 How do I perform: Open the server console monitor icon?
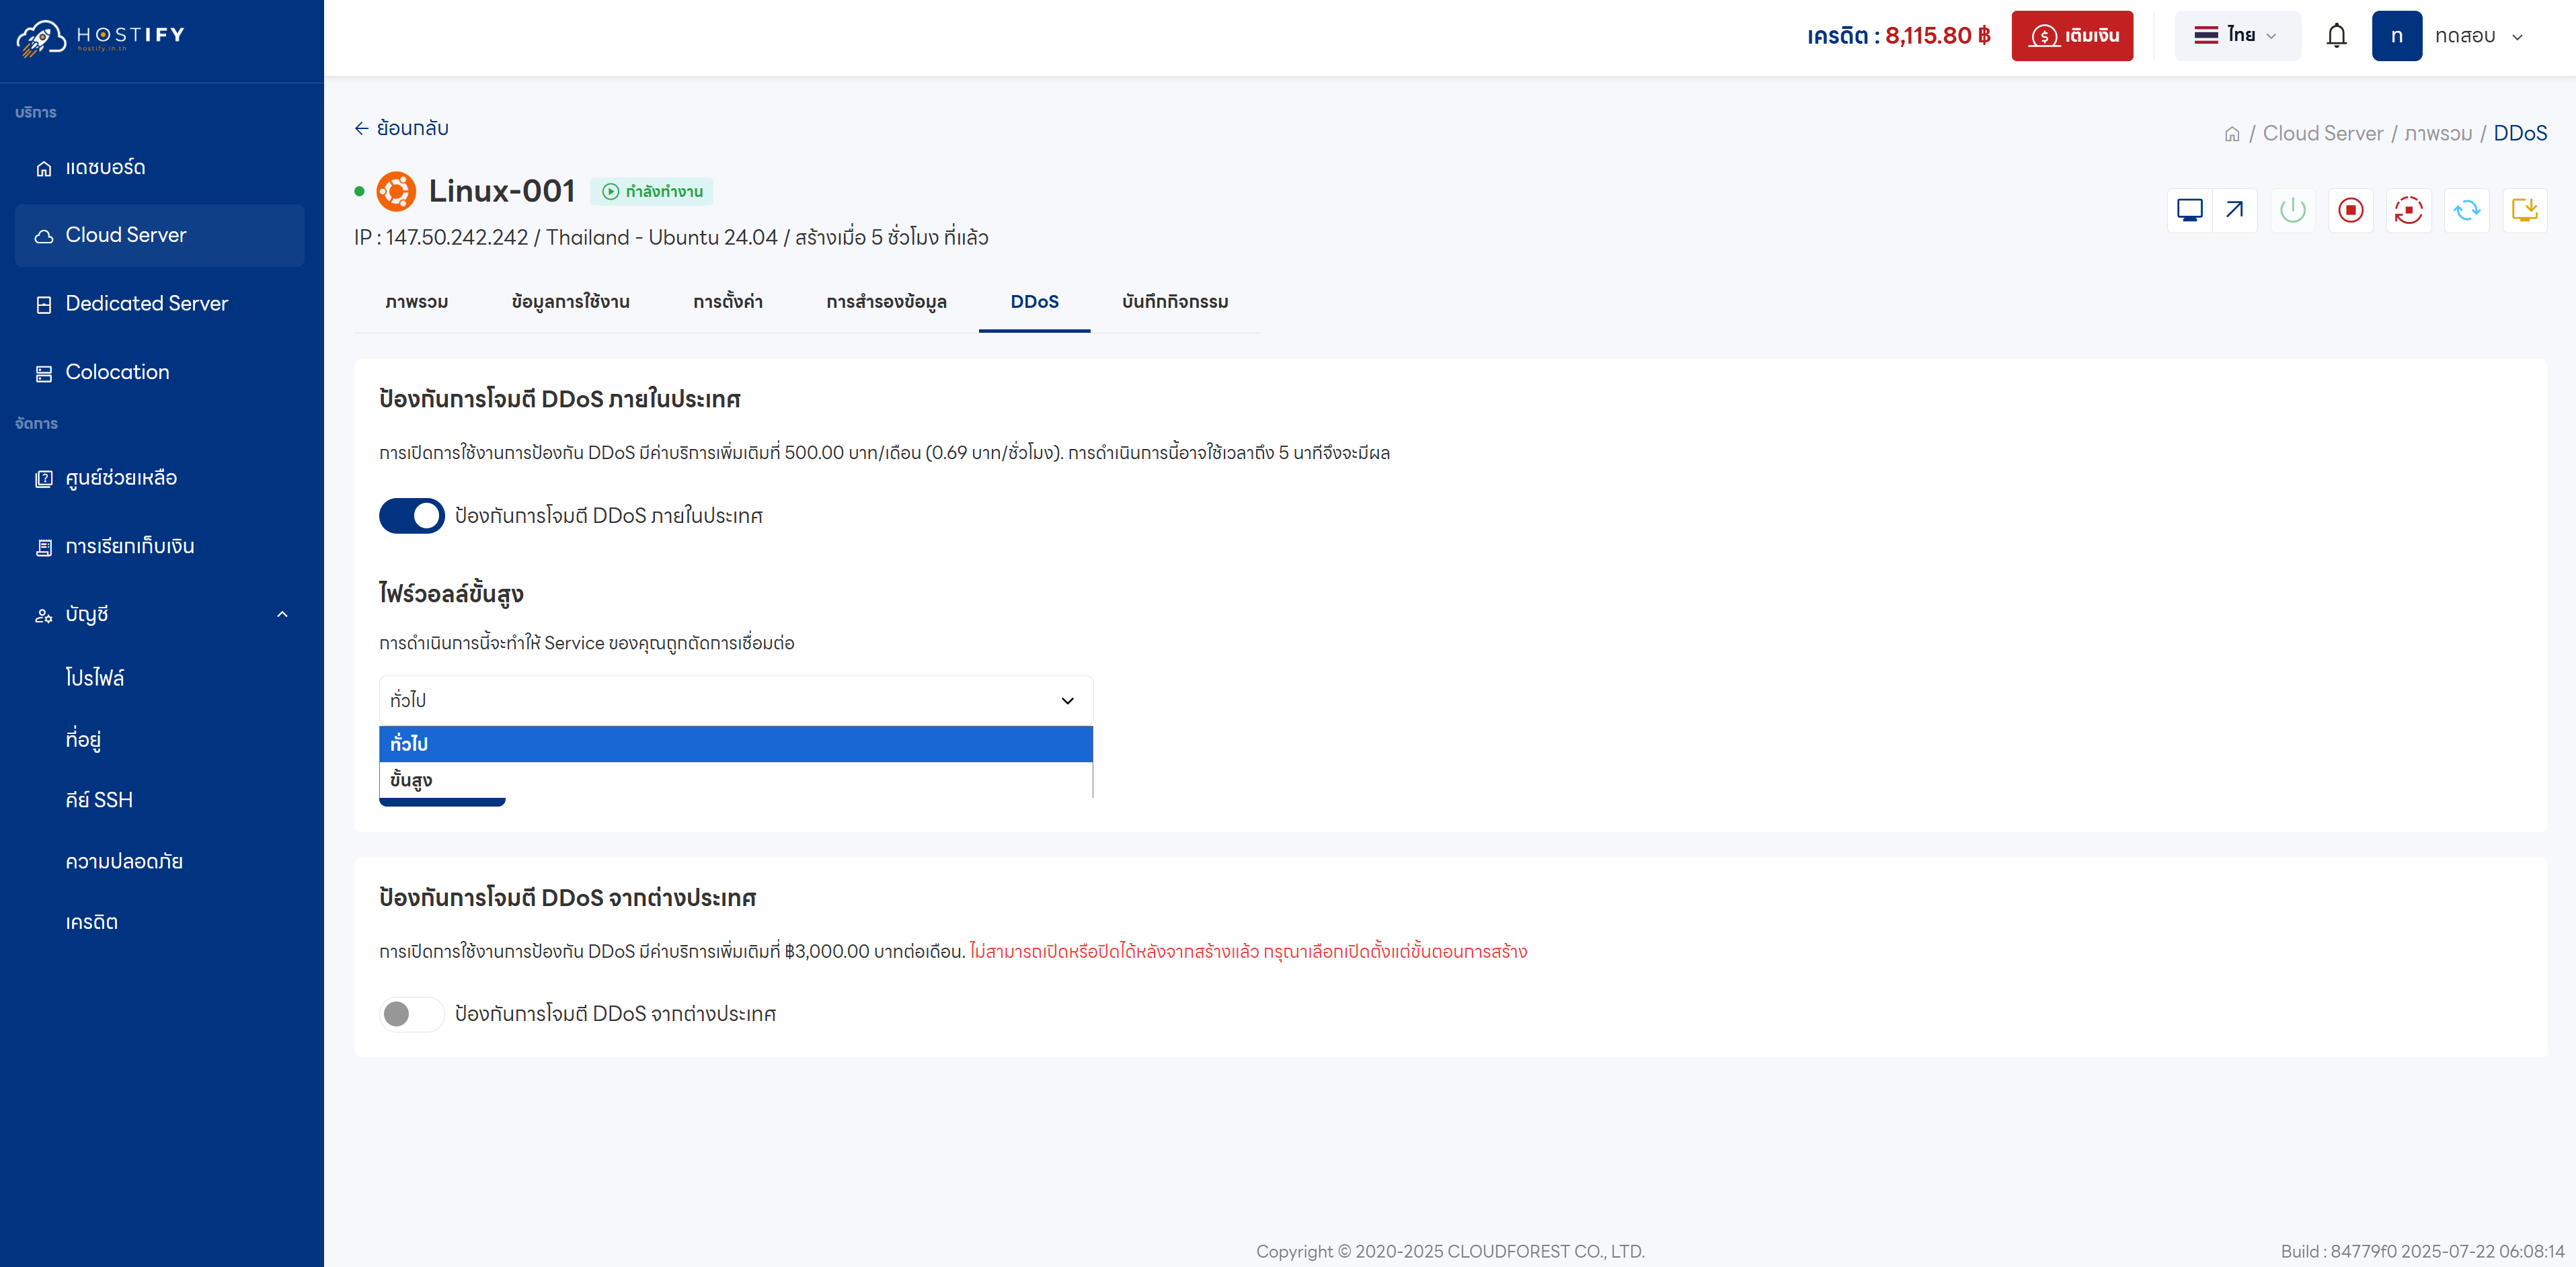pyautogui.click(x=2189, y=210)
